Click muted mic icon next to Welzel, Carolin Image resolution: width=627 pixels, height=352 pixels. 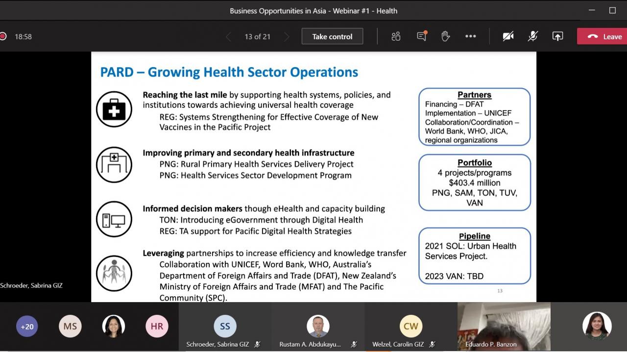tap(432, 345)
